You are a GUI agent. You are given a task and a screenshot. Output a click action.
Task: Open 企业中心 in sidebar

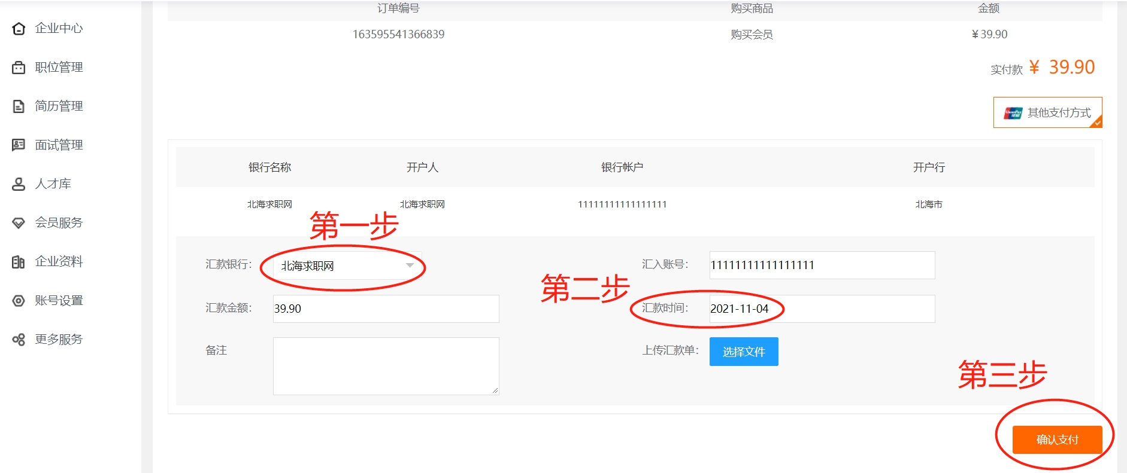point(59,28)
